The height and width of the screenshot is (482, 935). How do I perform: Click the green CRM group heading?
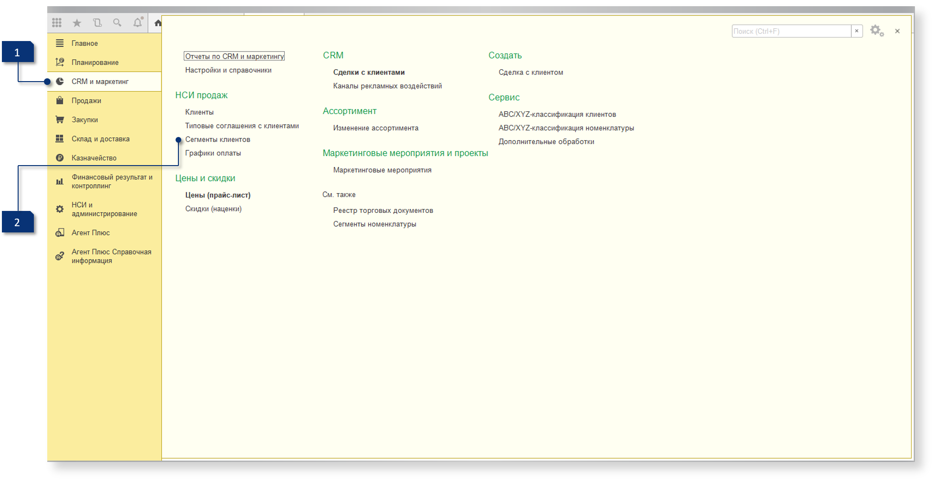(333, 55)
